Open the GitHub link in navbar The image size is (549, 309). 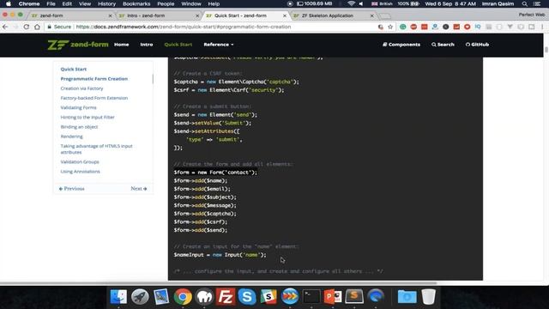(477, 45)
